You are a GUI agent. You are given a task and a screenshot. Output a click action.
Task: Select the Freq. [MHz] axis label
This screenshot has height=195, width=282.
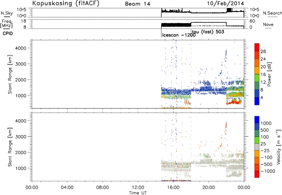tap(6, 24)
